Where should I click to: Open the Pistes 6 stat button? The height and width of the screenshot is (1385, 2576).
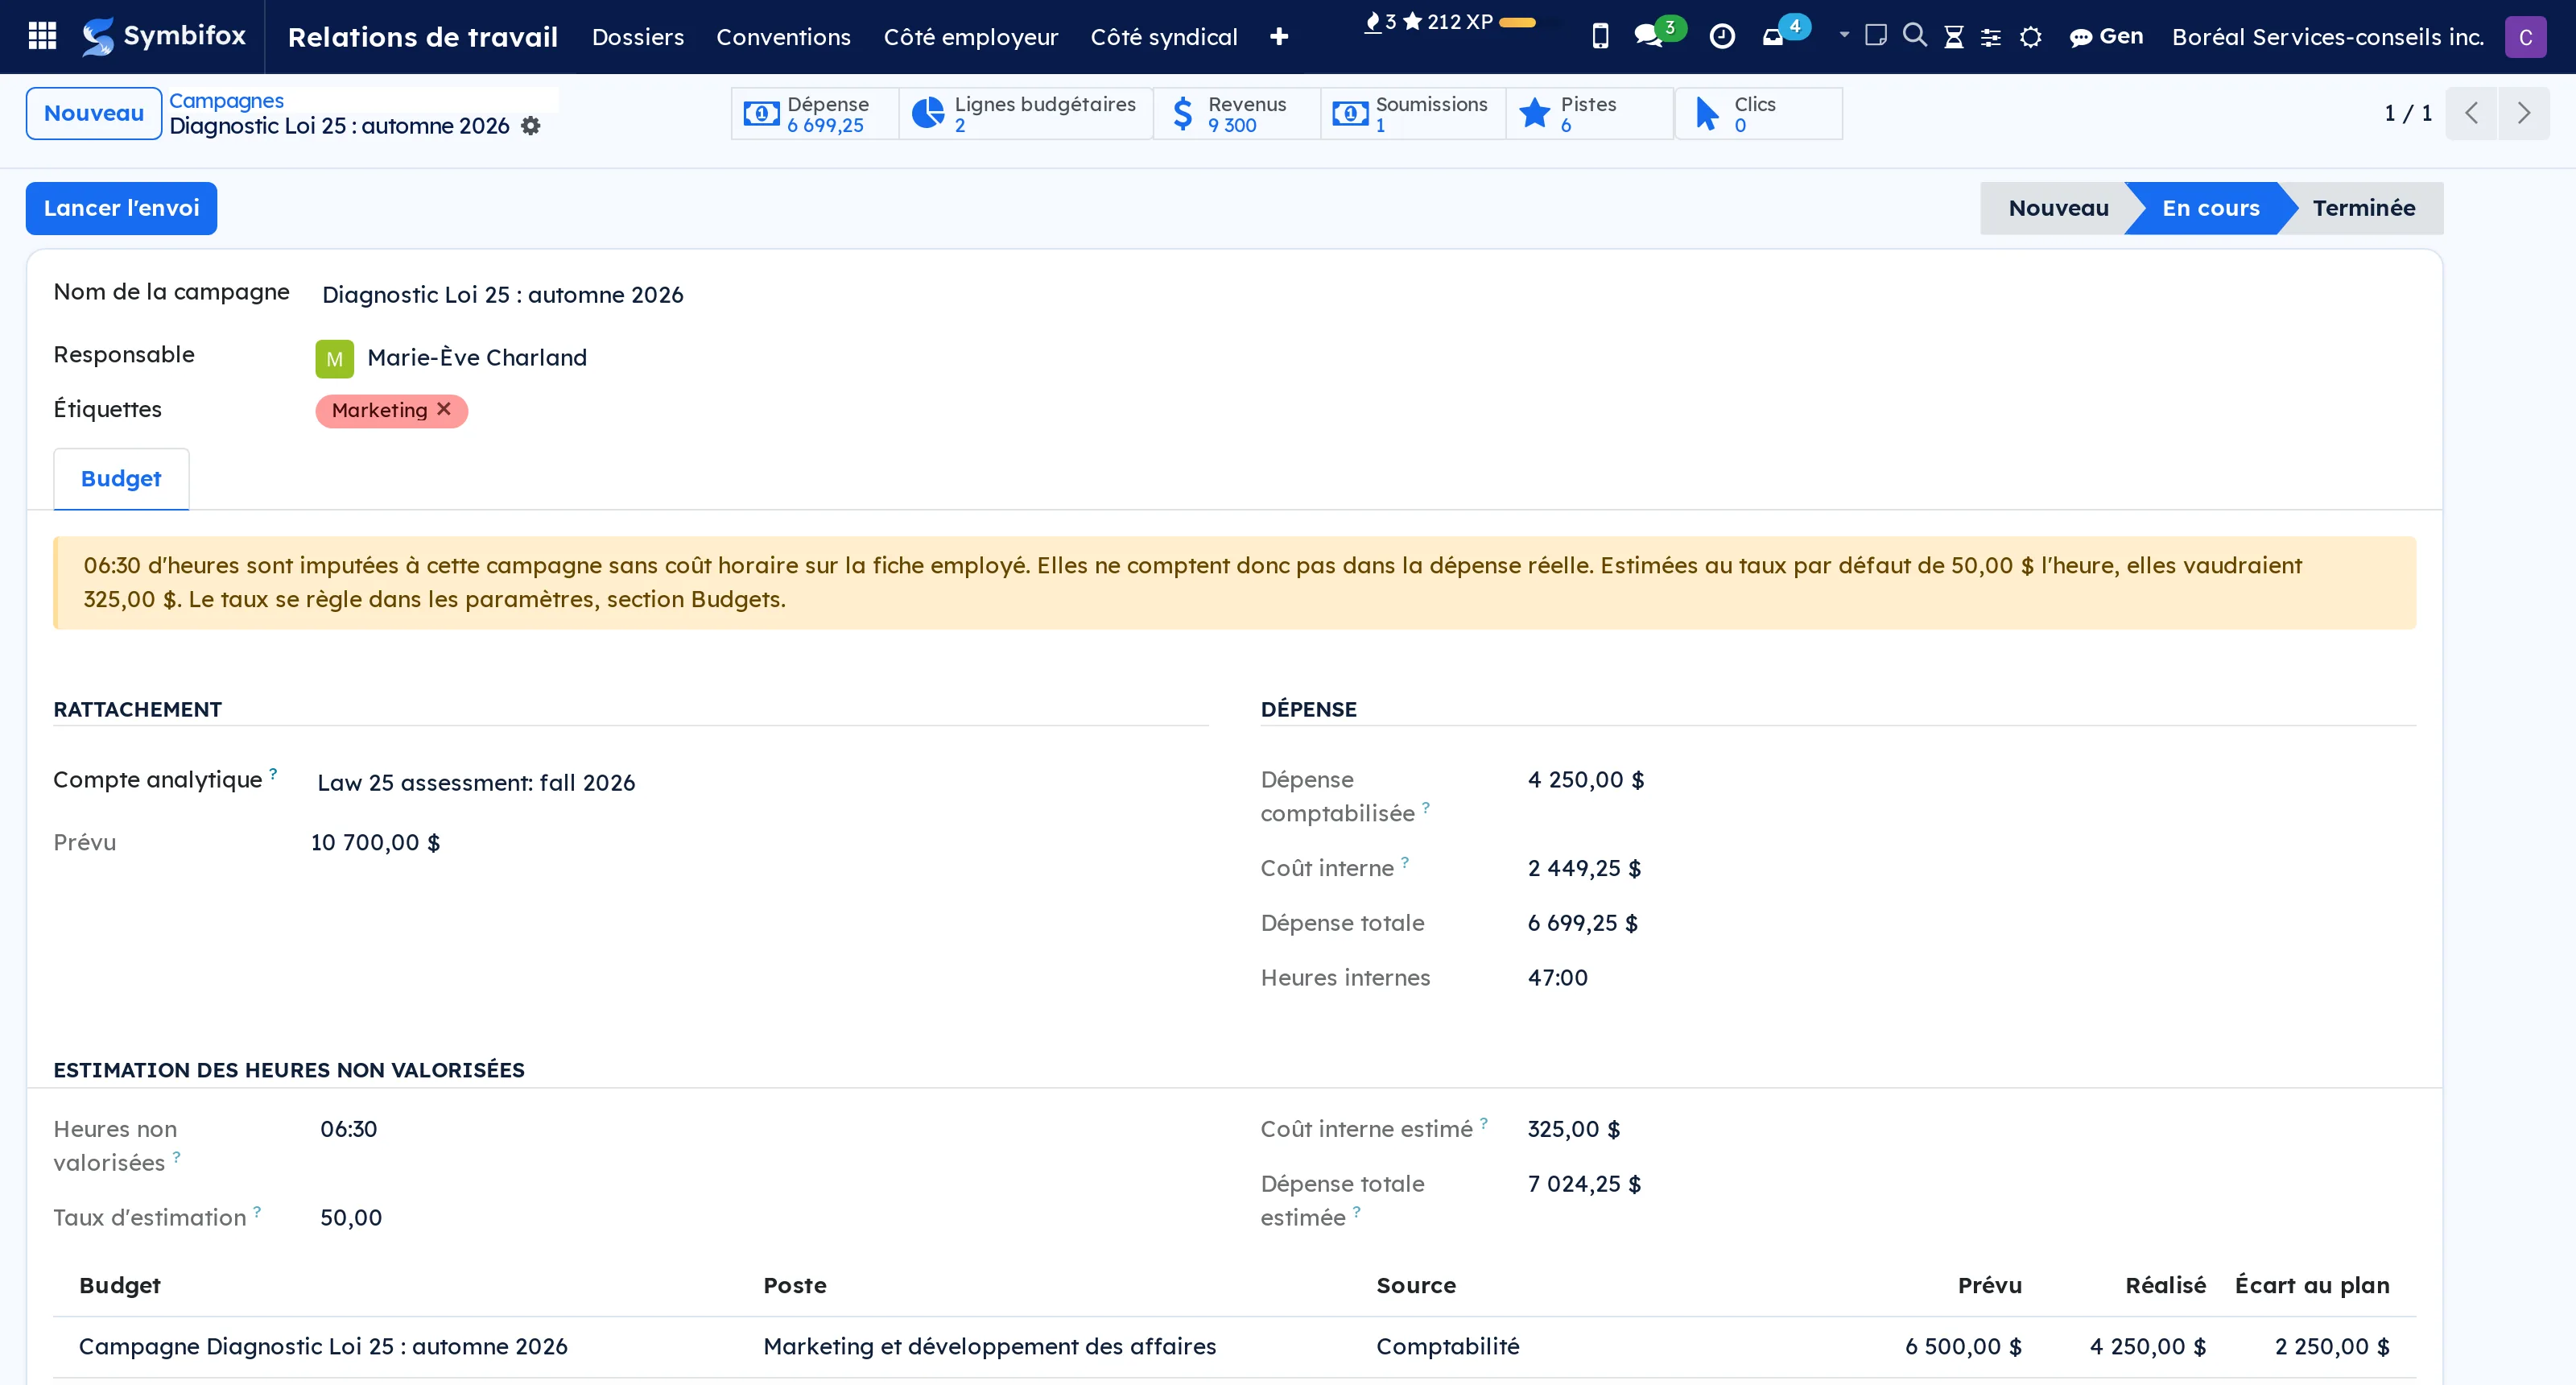click(x=1590, y=113)
